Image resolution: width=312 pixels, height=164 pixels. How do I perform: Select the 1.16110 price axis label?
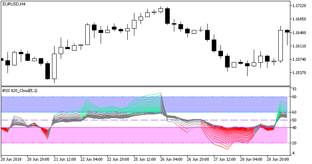coord(299,46)
